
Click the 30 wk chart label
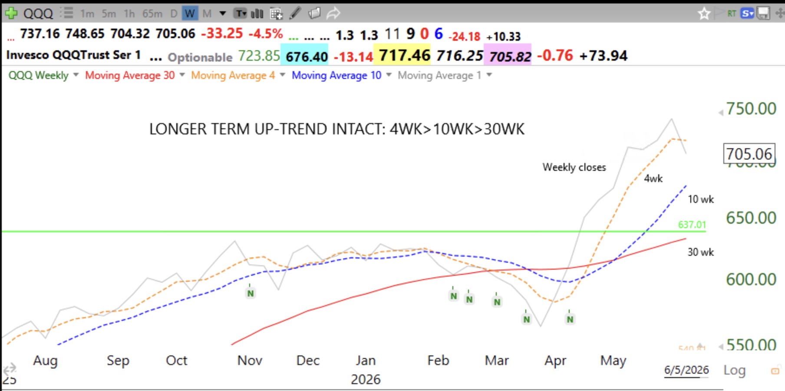[x=701, y=252]
